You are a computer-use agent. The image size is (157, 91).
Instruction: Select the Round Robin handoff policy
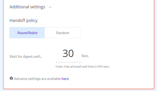27,33
